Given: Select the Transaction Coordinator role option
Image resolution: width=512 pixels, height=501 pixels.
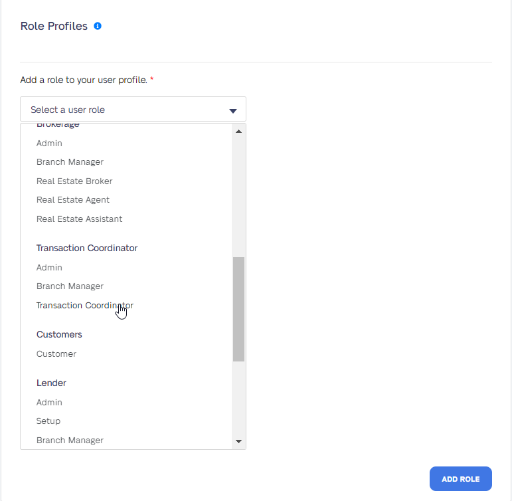Looking at the screenshot, I should click(x=85, y=305).
